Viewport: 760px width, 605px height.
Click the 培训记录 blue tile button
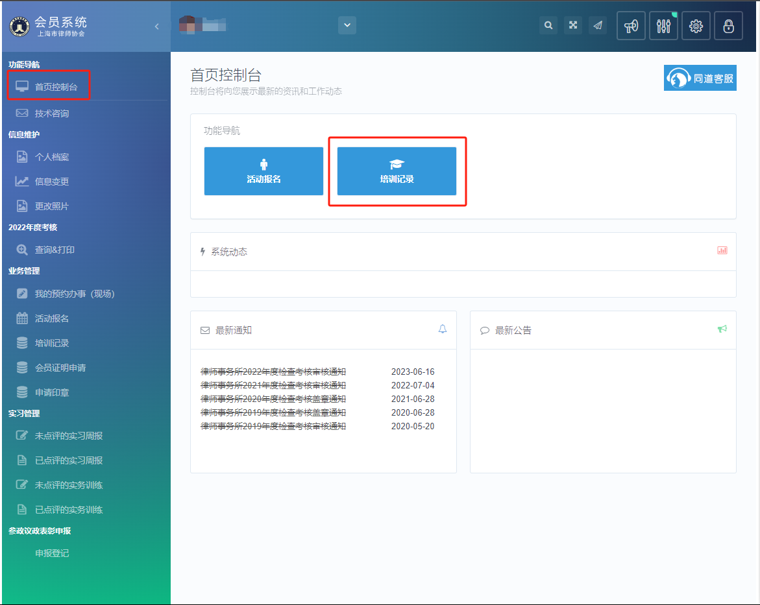pos(397,171)
